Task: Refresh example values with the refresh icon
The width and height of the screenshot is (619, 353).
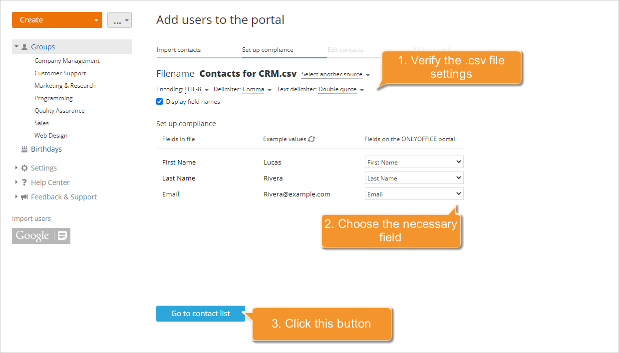Action: click(x=312, y=139)
